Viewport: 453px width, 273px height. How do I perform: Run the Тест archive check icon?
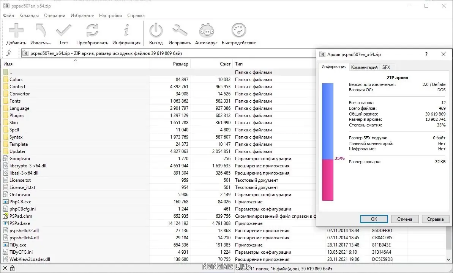click(63, 30)
